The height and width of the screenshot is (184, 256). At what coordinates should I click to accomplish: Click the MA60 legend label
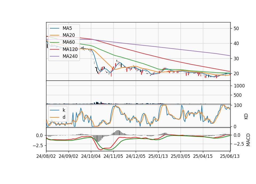tap(69, 42)
